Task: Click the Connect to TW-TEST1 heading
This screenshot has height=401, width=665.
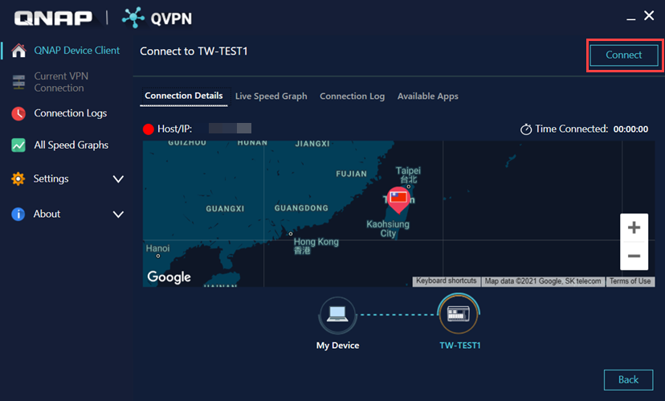Action: pos(194,51)
